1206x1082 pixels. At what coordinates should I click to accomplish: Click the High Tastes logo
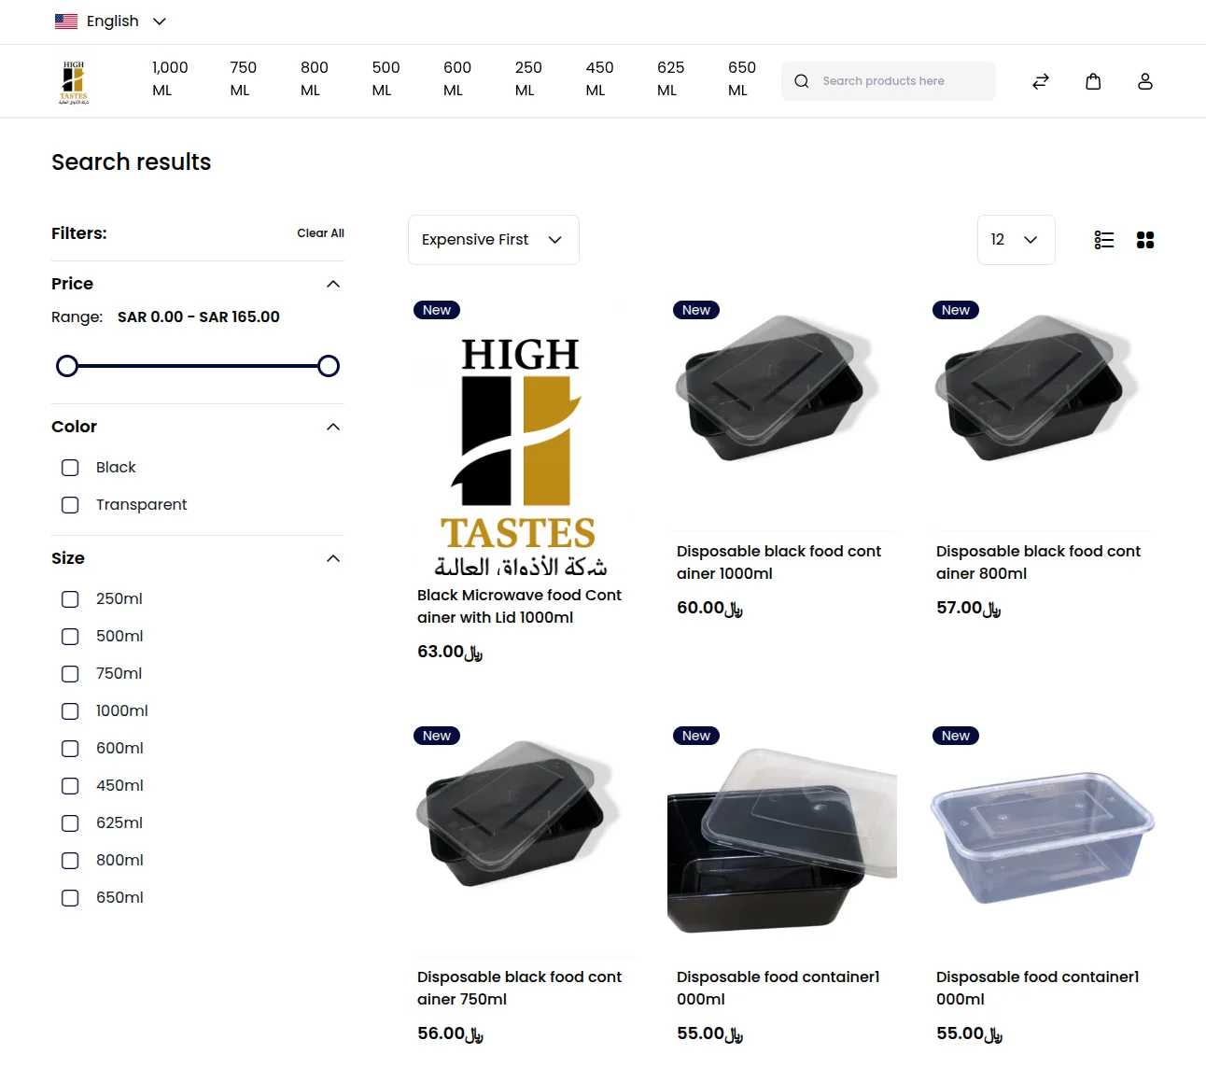[x=74, y=80]
